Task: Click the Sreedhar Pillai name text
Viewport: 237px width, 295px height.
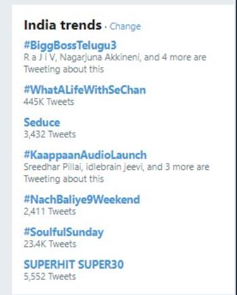Action: 52,167
